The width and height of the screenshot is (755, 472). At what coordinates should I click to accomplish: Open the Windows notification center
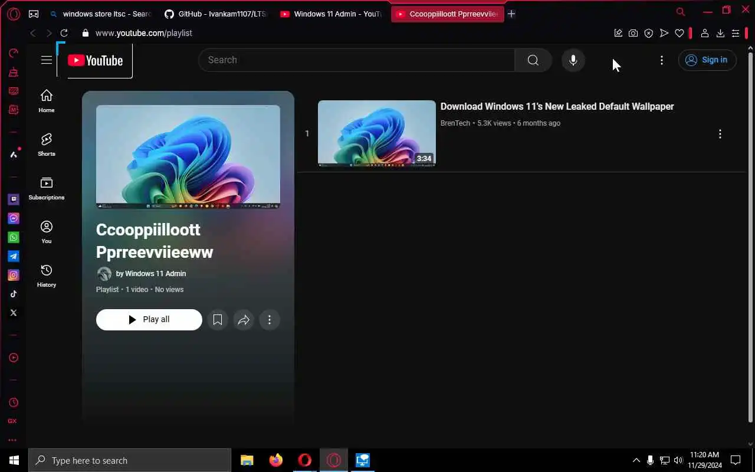[736, 460]
